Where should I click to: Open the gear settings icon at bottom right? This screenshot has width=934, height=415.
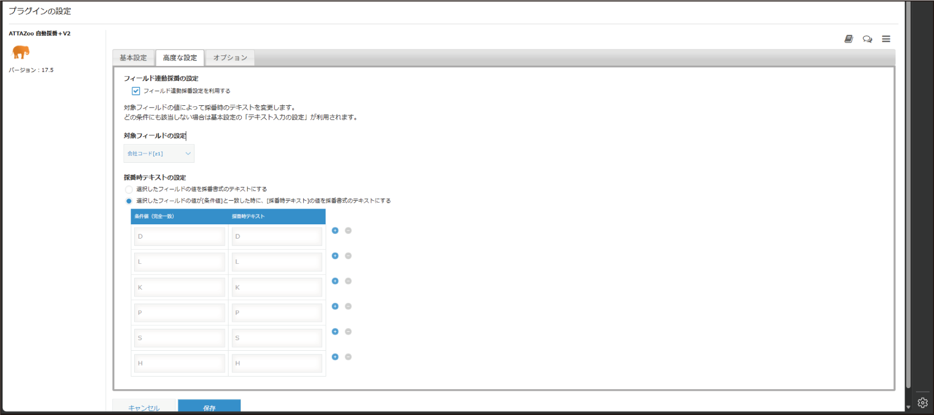922,403
